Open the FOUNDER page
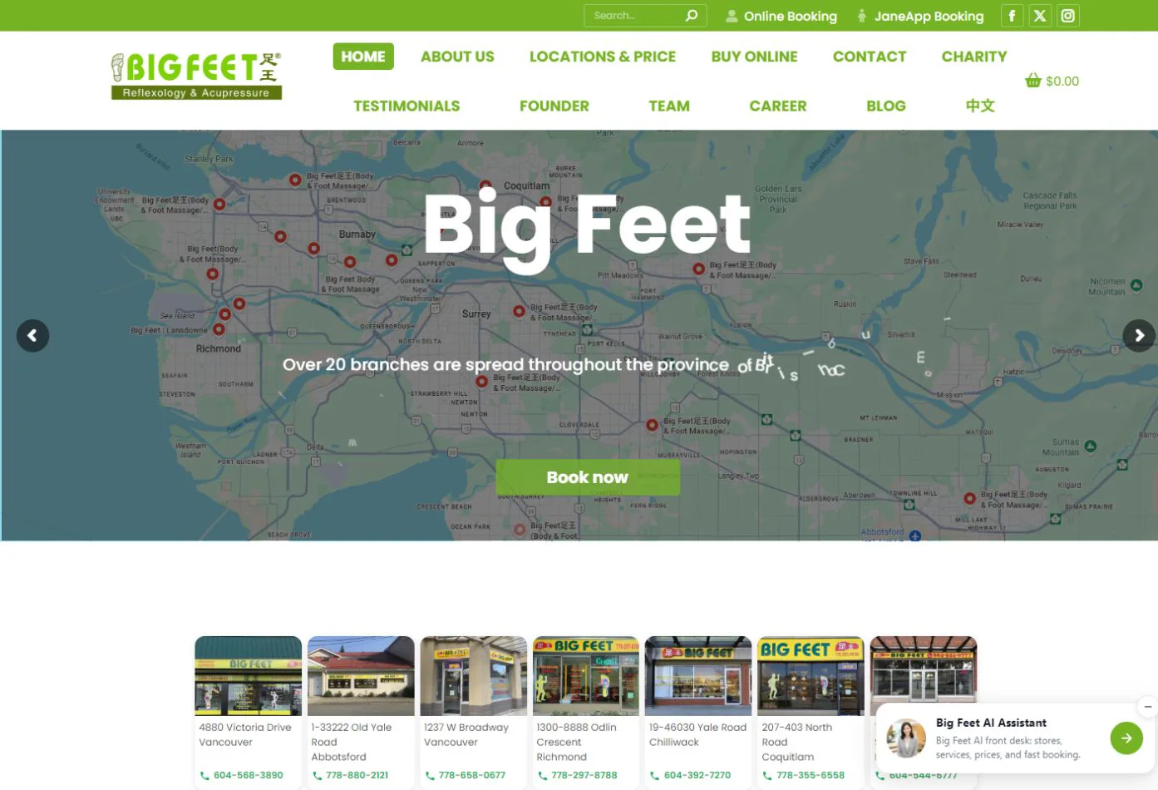 click(x=554, y=106)
